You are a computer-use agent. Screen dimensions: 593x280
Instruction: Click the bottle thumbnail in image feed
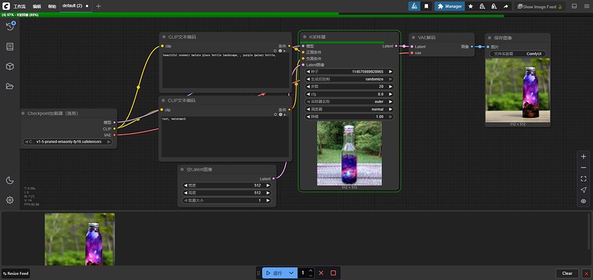click(80, 239)
